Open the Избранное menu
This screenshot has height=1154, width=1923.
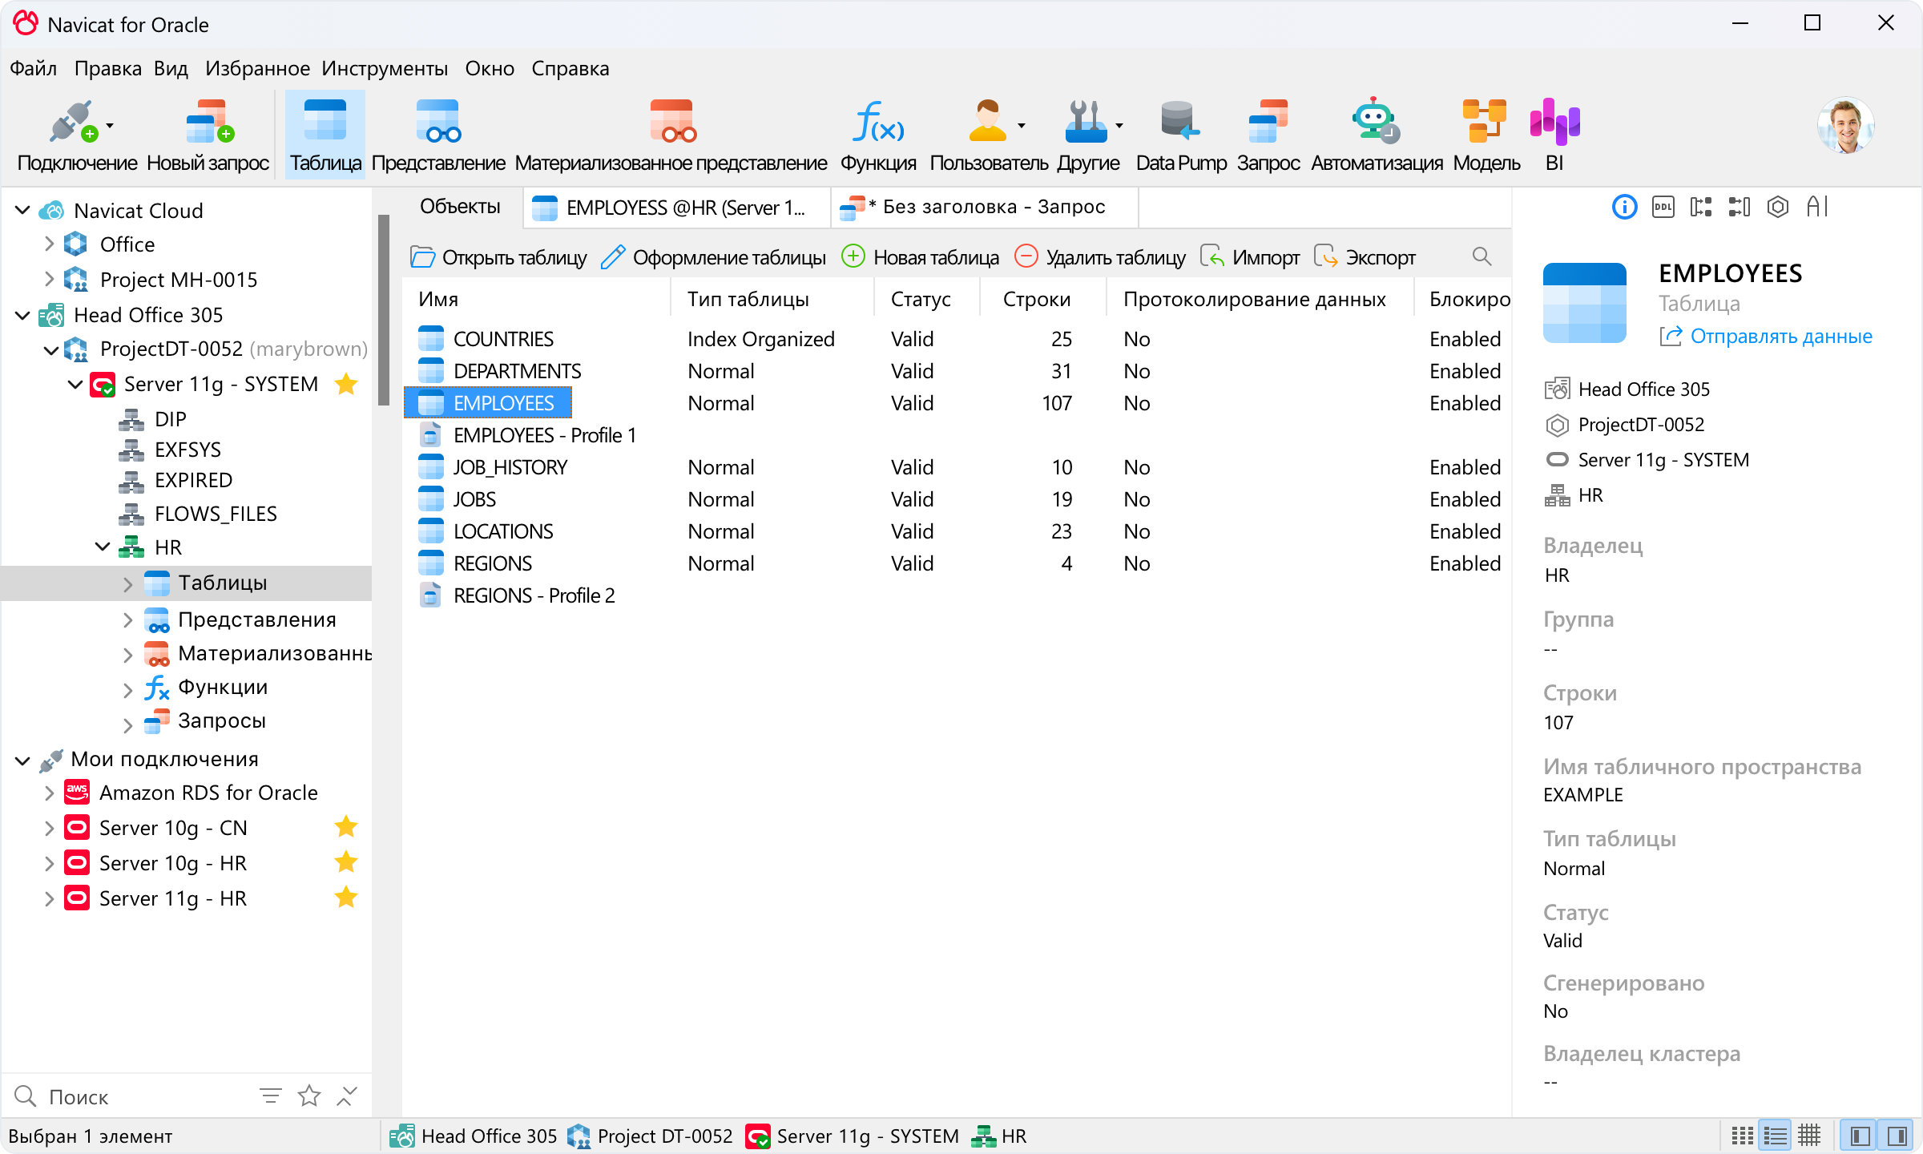coord(257,69)
